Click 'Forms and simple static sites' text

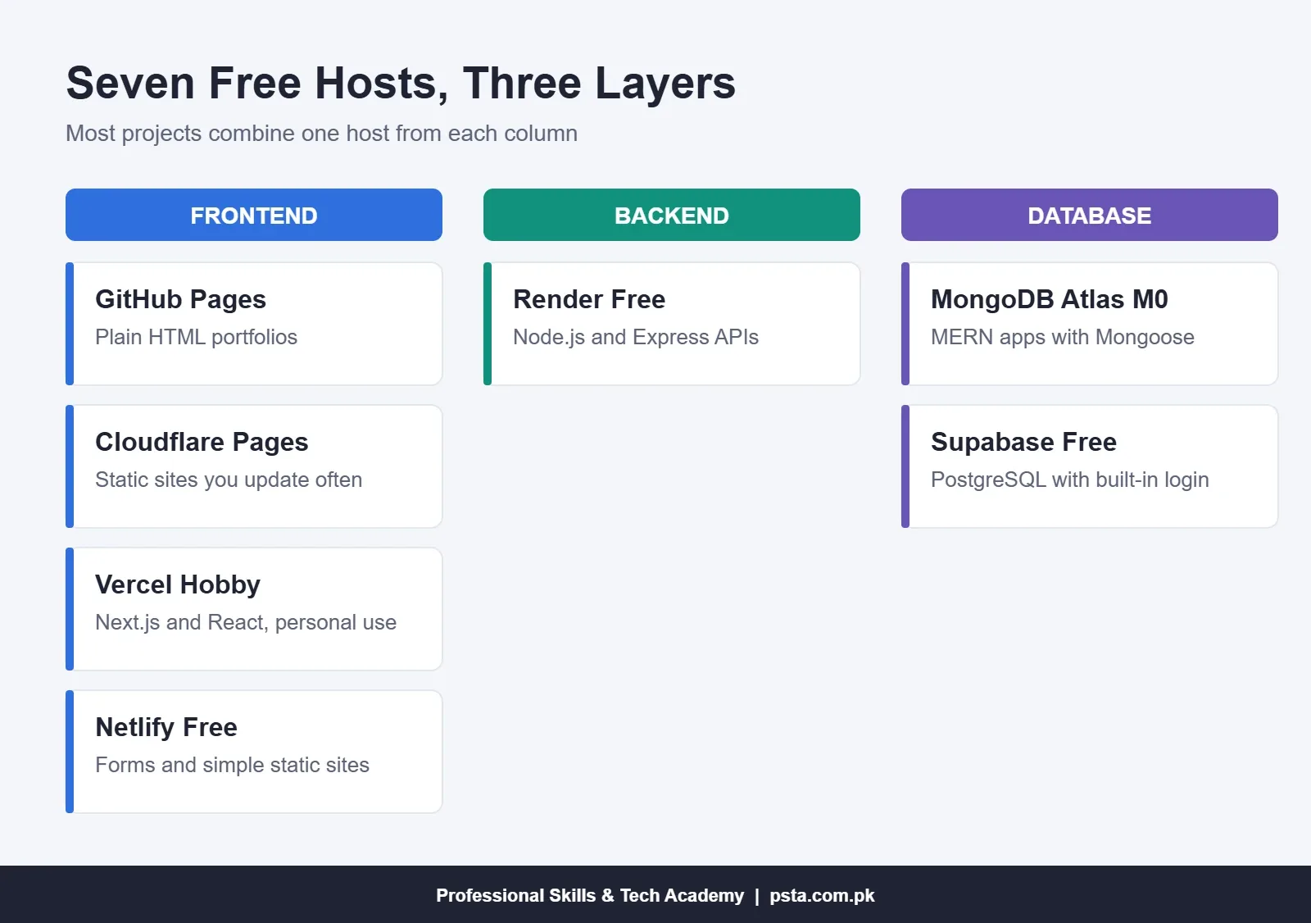coord(232,765)
